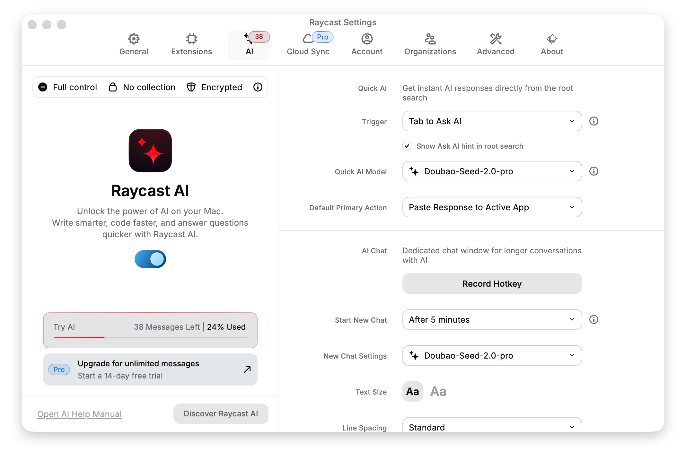This screenshot has width=686, height=461.
Task: Click the info icon next to Start New Chat
Action: tap(594, 319)
